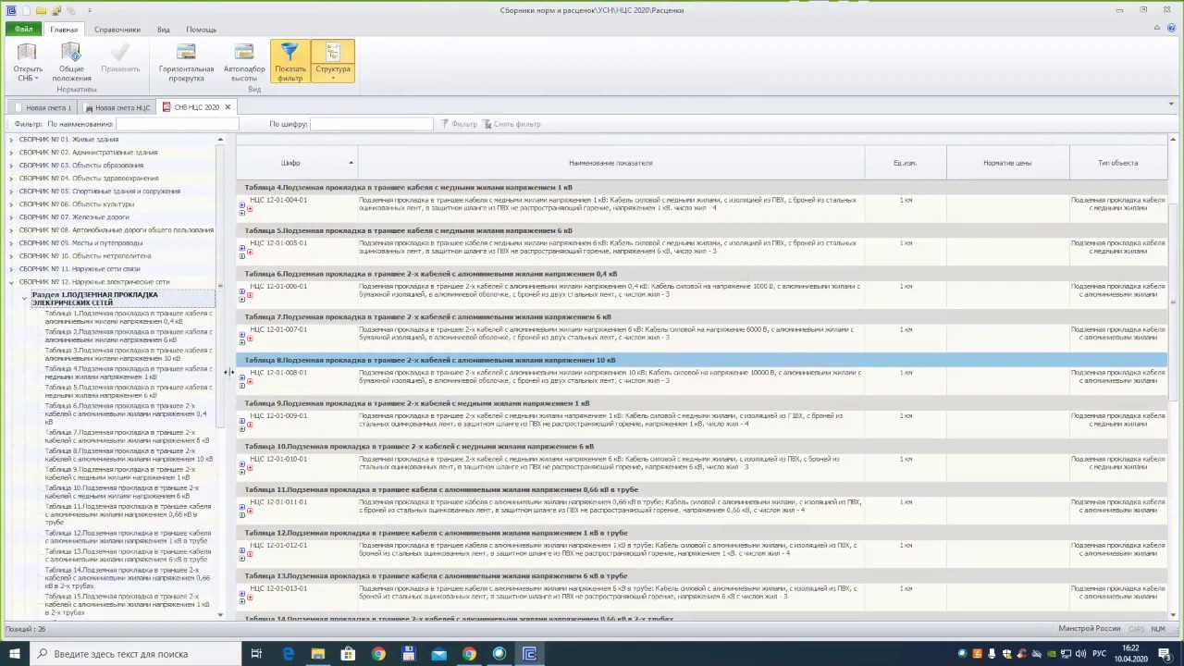This screenshot has height=666, width=1184.
Task: Open the document tabs list arrow
Action: pos(1171,105)
